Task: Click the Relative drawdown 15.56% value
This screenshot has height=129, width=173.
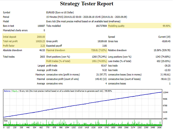Action: point(161,50)
